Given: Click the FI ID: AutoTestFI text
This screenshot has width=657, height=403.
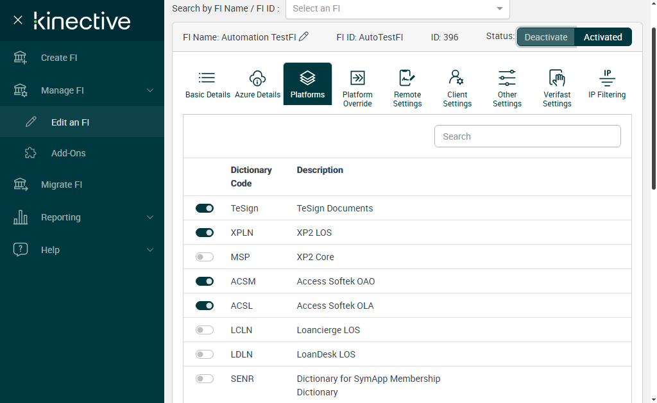Looking at the screenshot, I should [x=370, y=37].
